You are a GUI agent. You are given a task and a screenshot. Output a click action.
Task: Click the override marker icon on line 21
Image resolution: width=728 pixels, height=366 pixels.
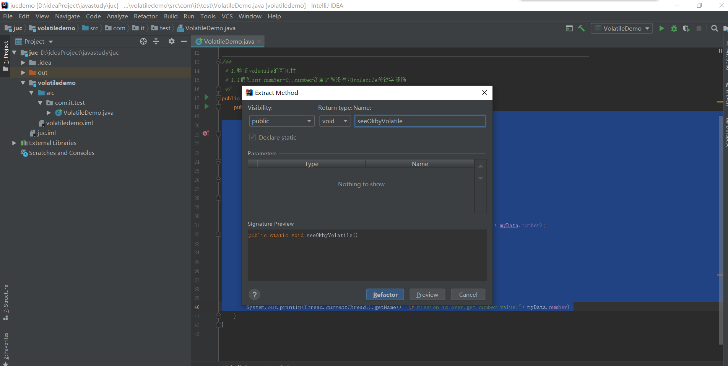coord(206,133)
